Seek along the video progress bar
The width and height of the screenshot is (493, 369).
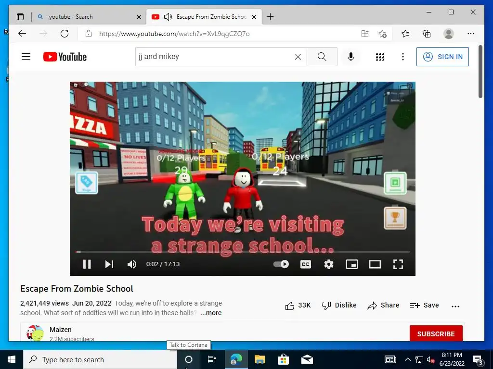pyautogui.click(x=243, y=252)
